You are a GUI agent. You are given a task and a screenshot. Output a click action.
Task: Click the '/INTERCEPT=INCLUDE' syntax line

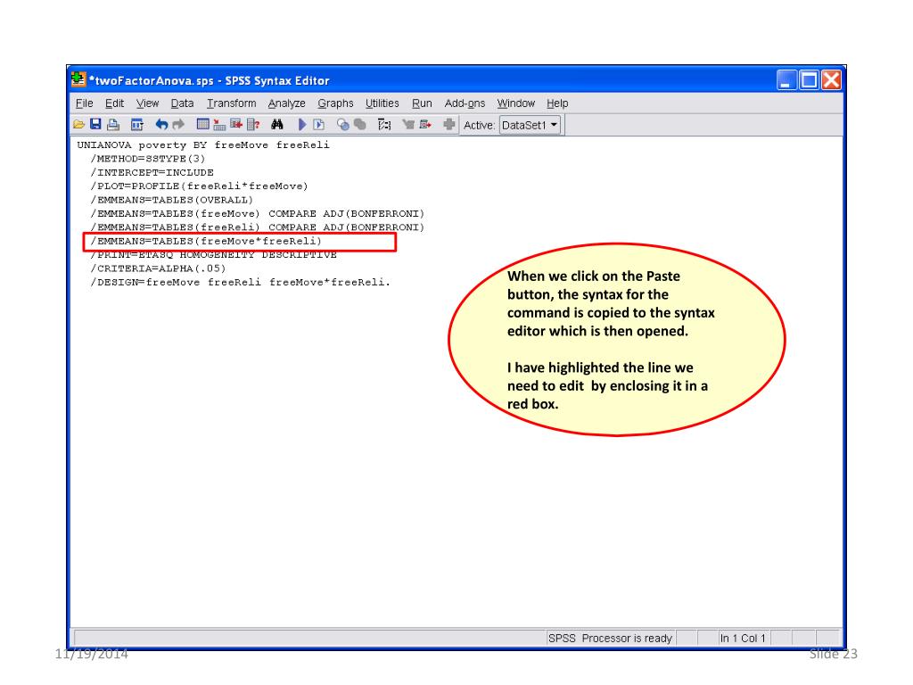click(152, 172)
